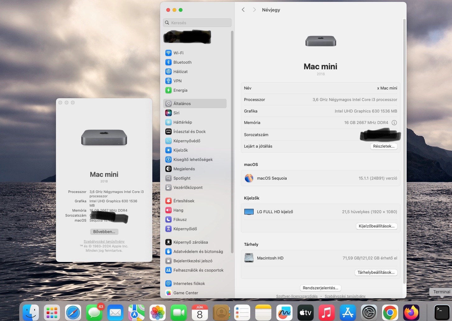452x321 pixels.
Task: Click the LG FULL HD kijelző row
Action: (321, 212)
